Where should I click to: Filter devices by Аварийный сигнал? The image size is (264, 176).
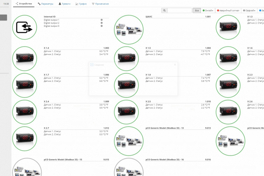pos(228,10)
